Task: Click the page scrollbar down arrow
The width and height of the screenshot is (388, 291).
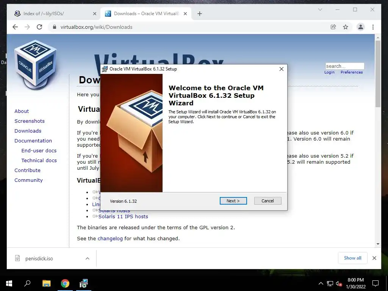Action: click(378, 244)
